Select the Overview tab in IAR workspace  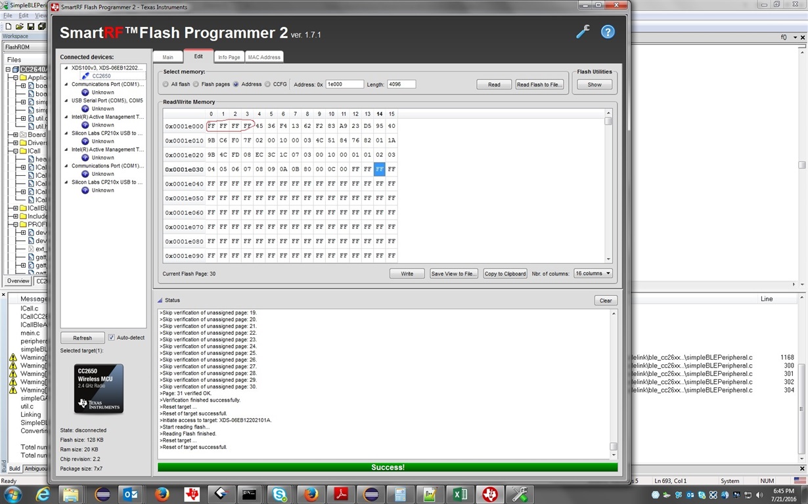click(18, 281)
